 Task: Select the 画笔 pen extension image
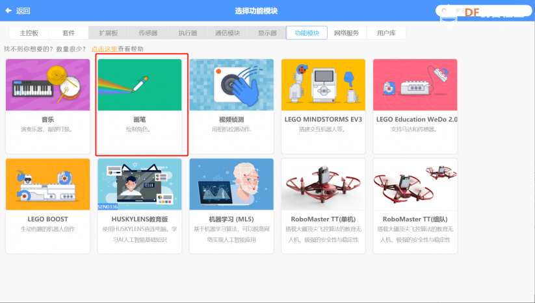[x=140, y=85]
